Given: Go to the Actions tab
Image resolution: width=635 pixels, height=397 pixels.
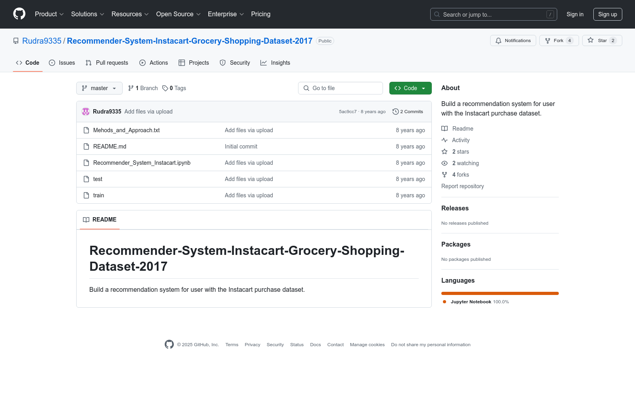Looking at the screenshot, I should 154,63.
